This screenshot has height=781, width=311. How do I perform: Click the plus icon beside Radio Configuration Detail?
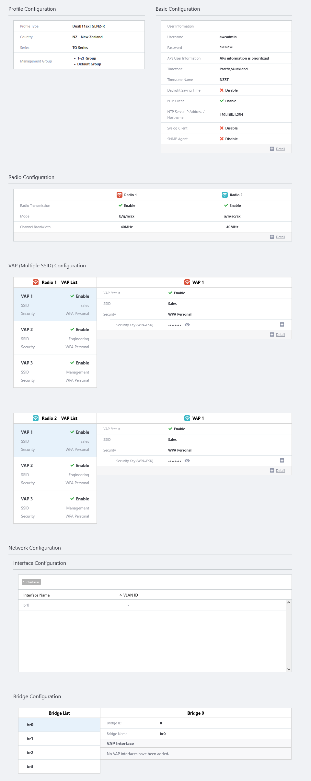coord(272,237)
